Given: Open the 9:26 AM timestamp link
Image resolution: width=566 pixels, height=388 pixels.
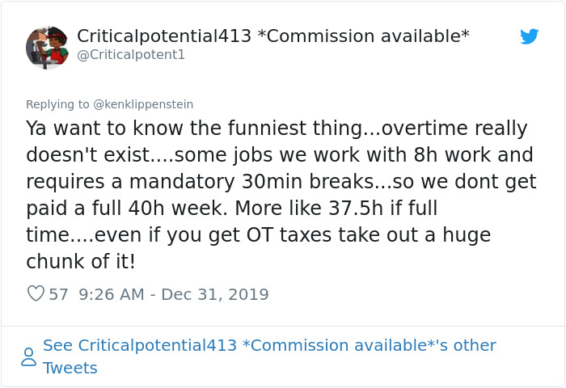Looking at the screenshot, I should (x=113, y=294).
